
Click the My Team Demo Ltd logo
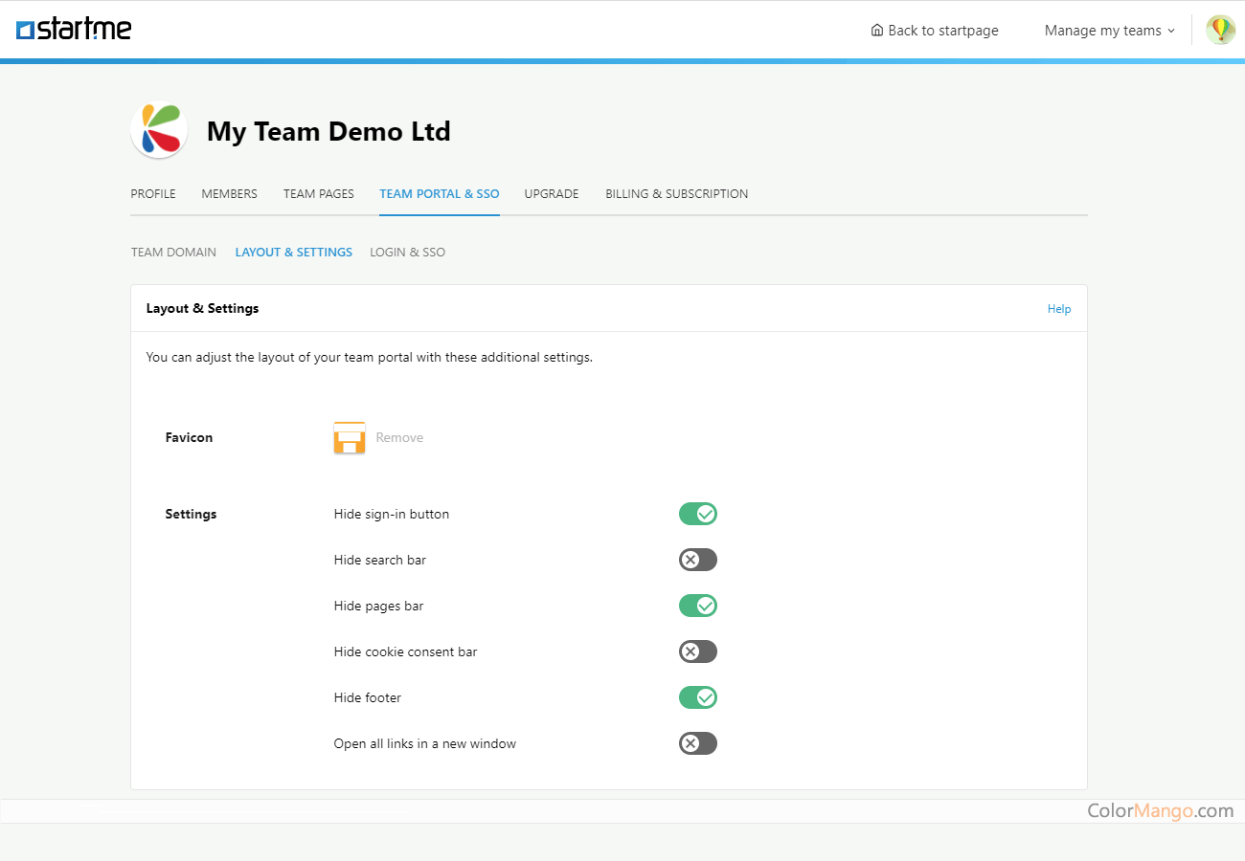click(x=159, y=130)
